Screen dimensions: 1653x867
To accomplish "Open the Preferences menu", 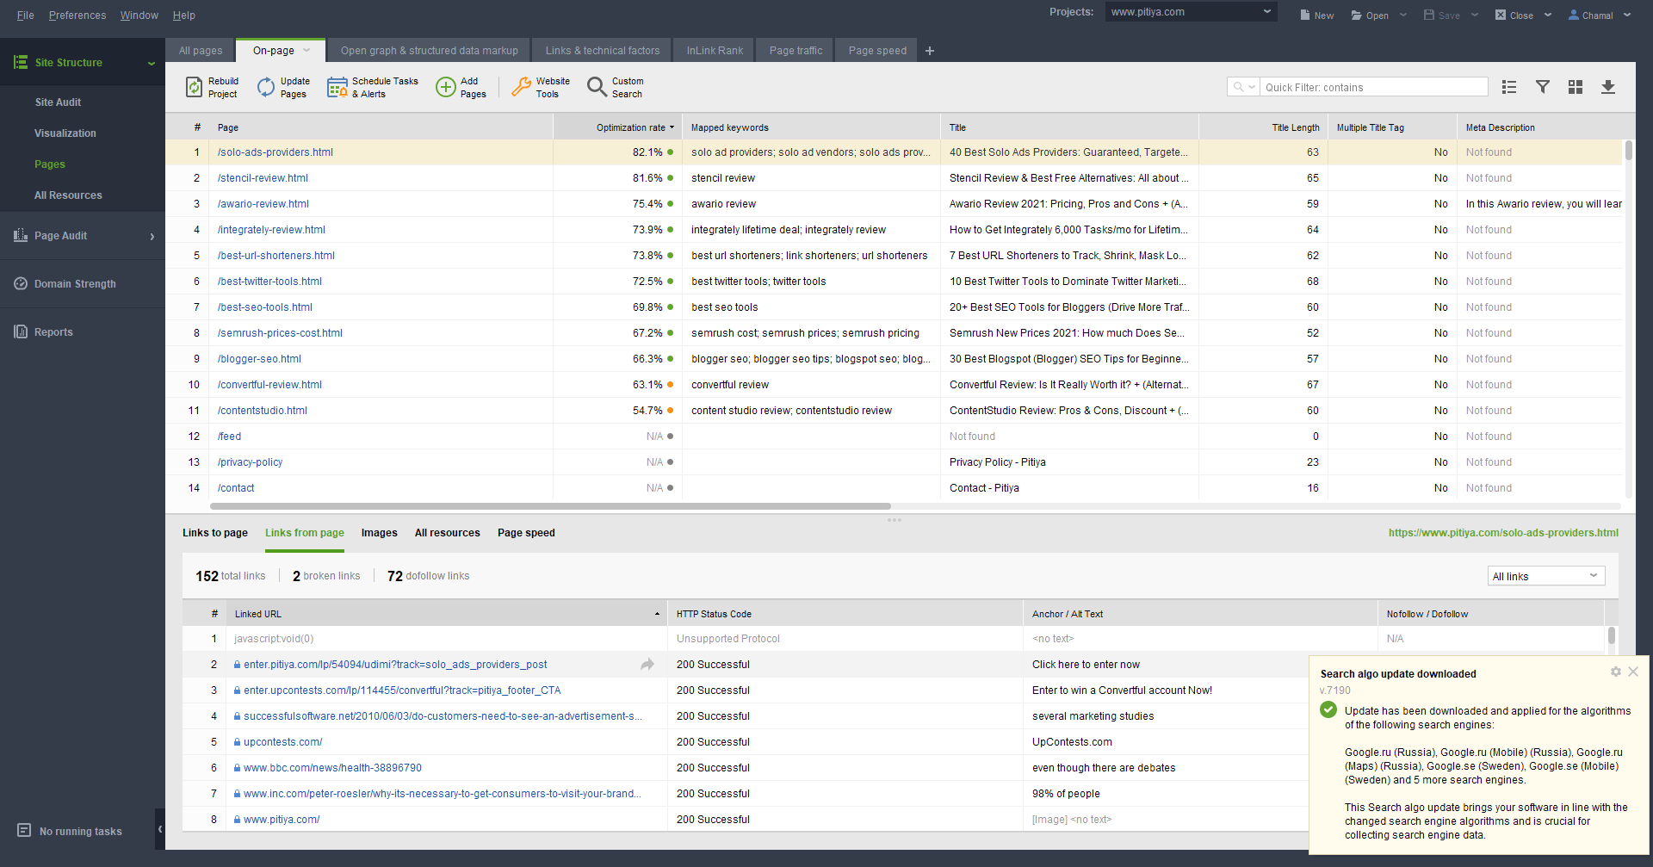I will tap(77, 15).
